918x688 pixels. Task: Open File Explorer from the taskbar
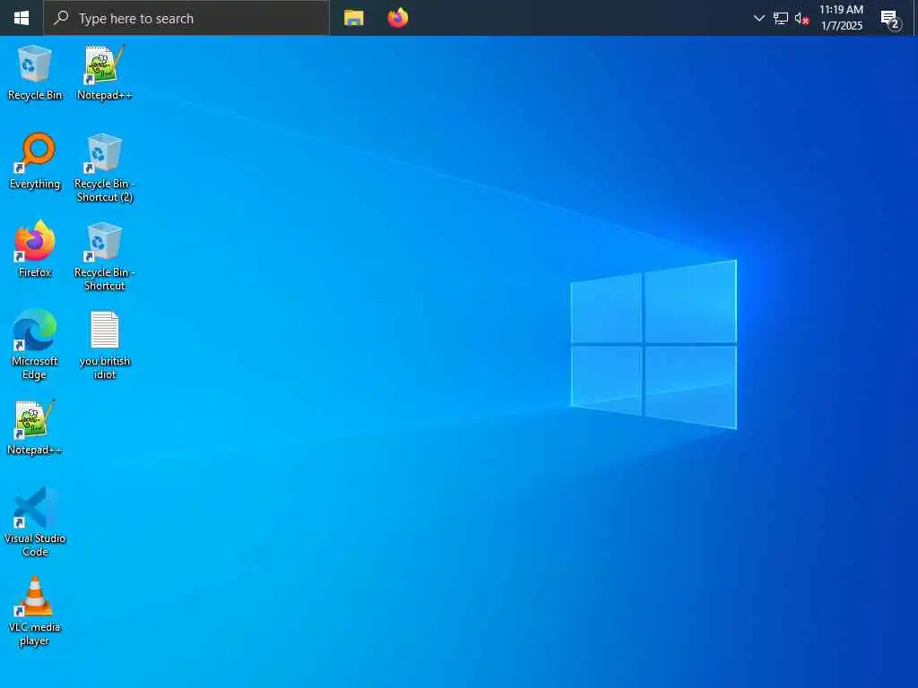coord(353,18)
